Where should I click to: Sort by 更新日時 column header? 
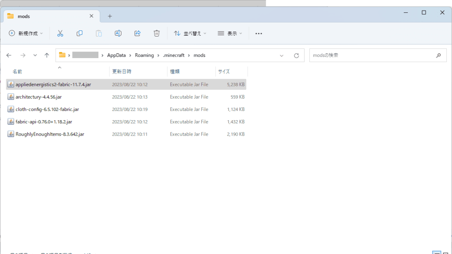(122, 71)
